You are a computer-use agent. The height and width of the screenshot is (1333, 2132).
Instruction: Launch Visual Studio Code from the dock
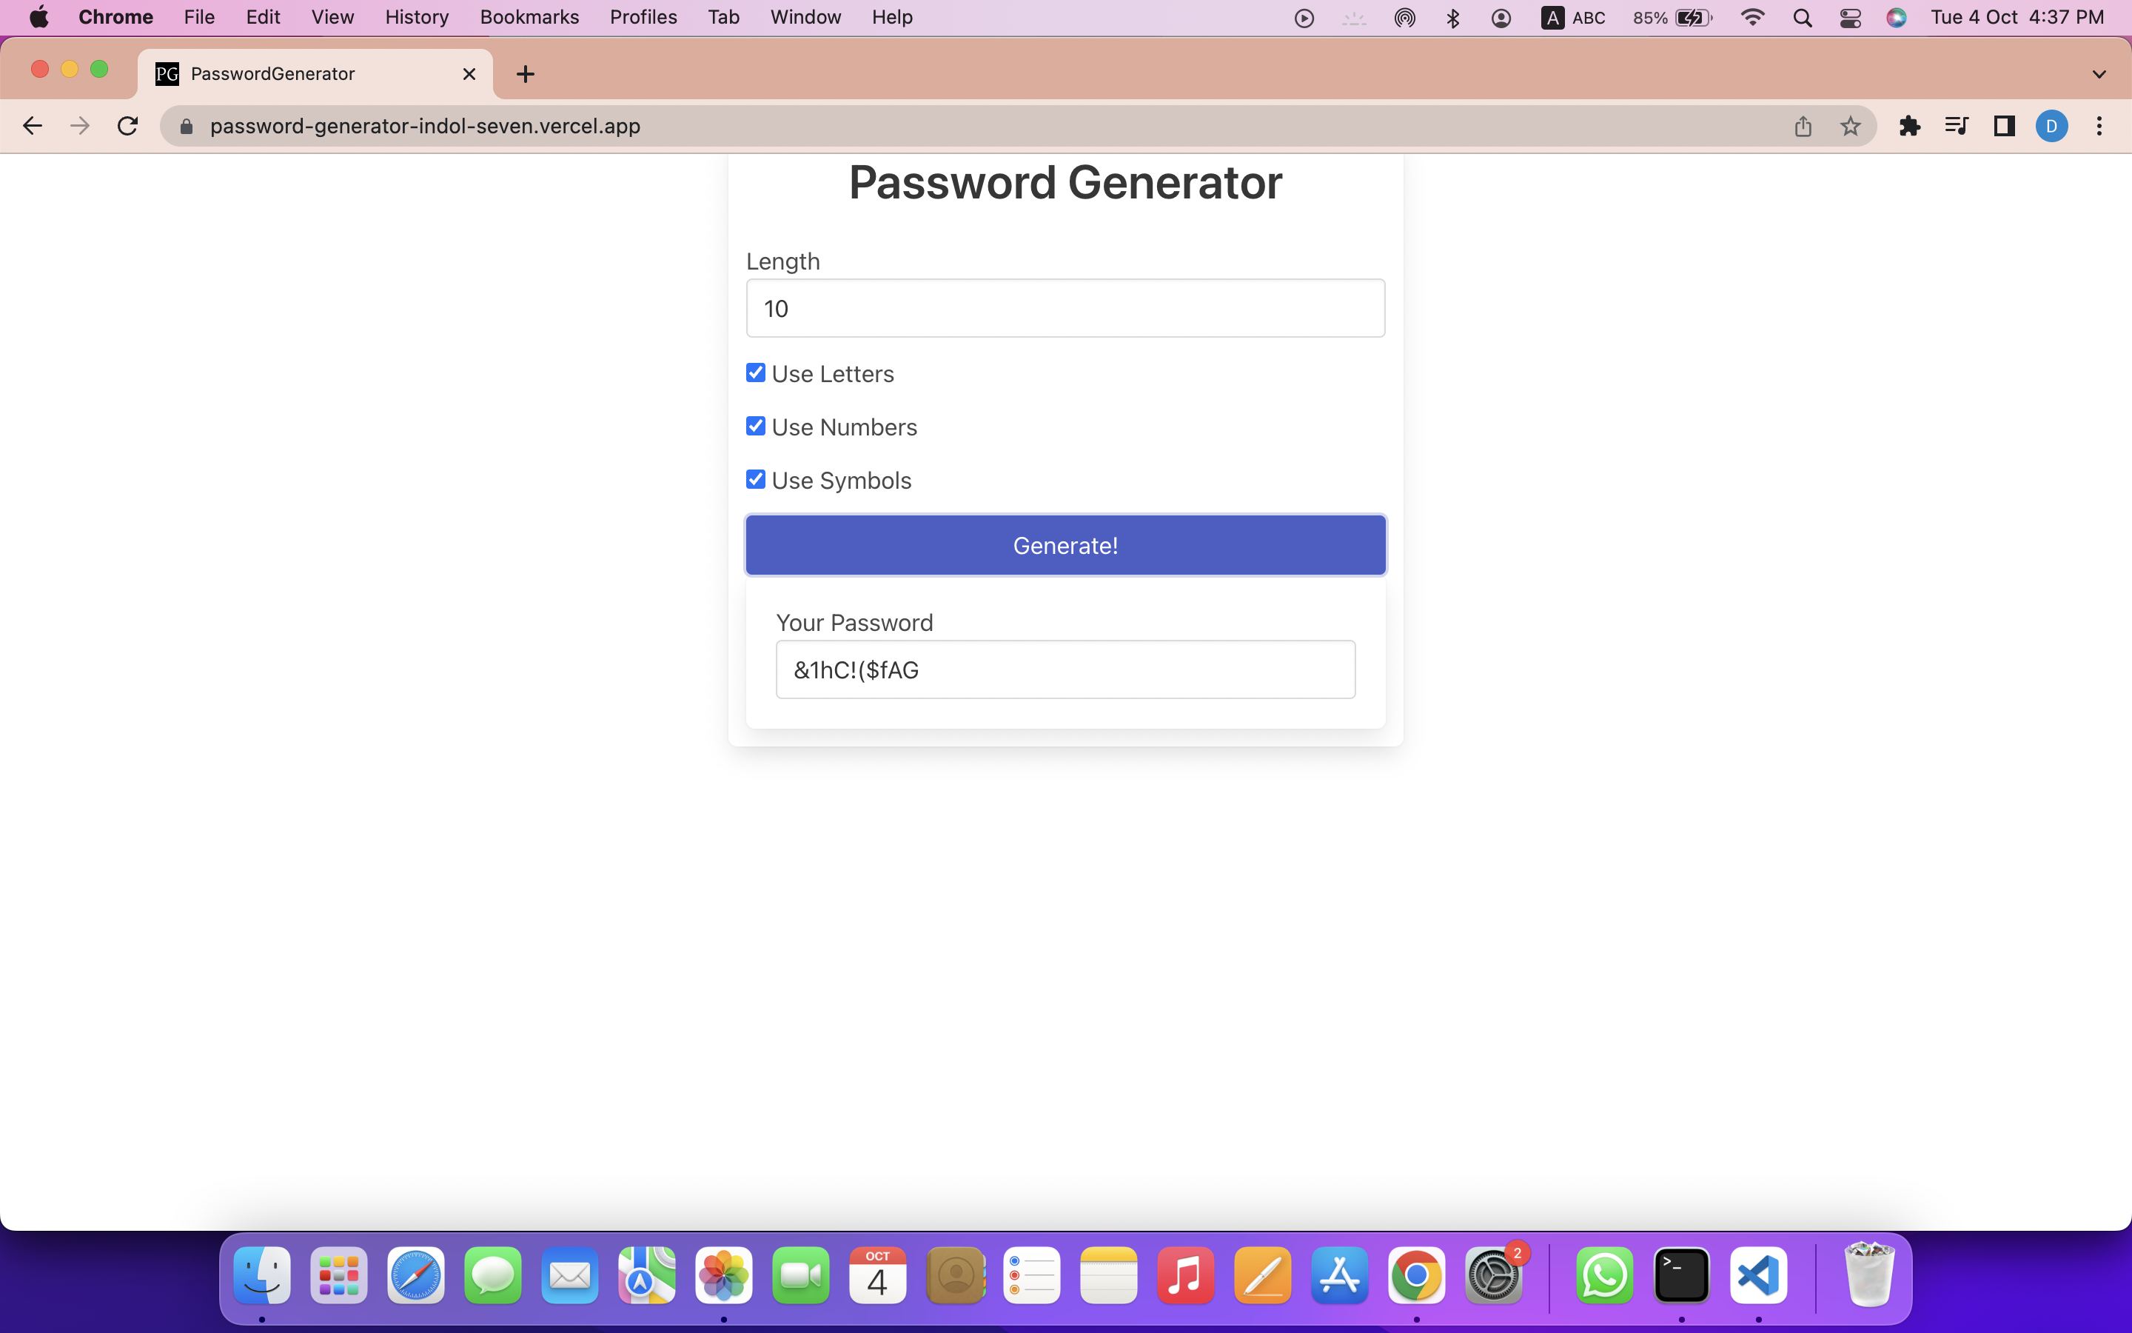[x=1757, y=1274]
